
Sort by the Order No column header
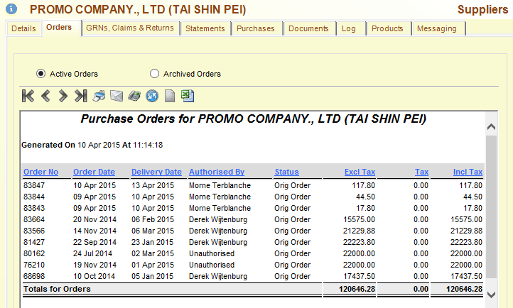pyautogui.click(x=40, y=172)
